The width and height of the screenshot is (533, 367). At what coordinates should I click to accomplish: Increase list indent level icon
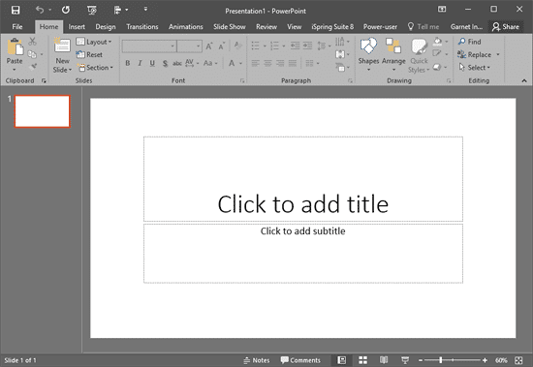pos(307,46)
